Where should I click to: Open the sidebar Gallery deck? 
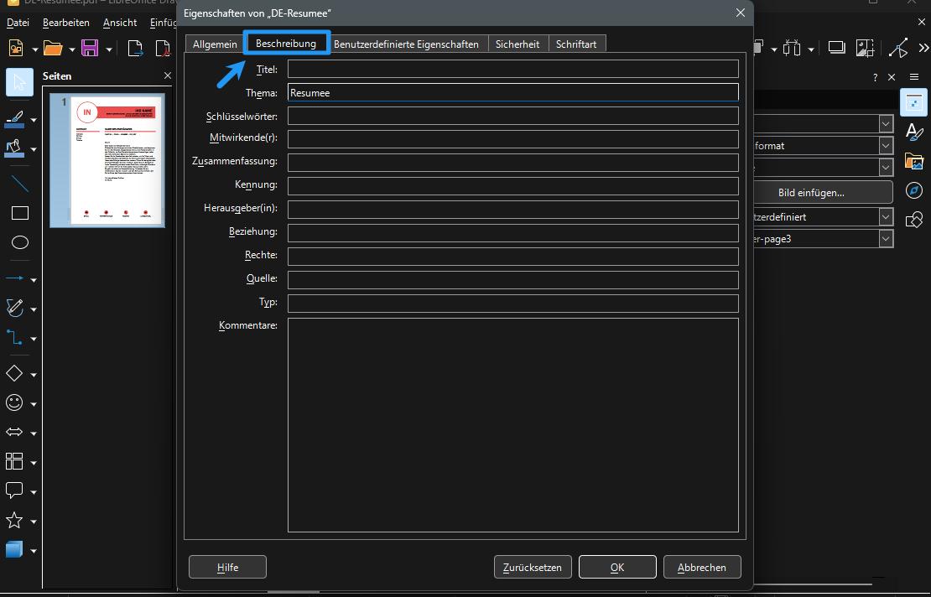913,161
